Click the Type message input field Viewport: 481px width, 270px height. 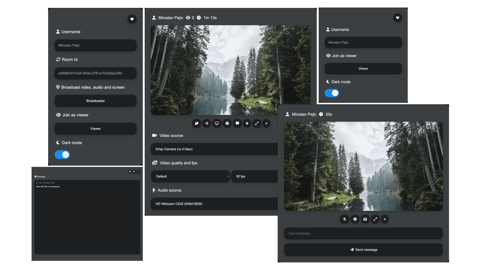point(363,233)
